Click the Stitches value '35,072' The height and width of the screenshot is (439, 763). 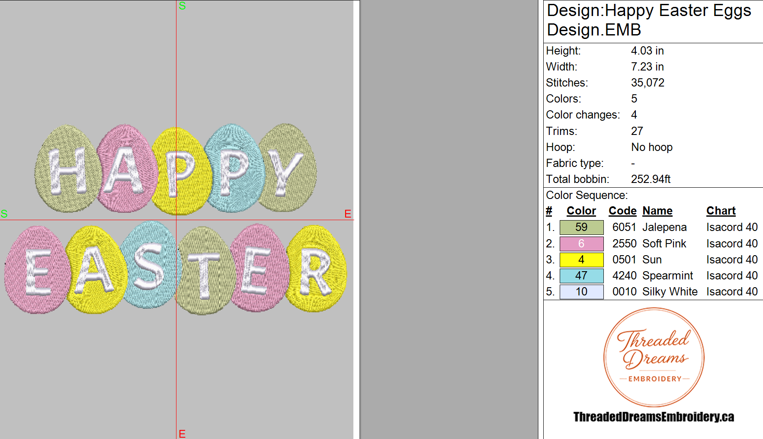648,83
